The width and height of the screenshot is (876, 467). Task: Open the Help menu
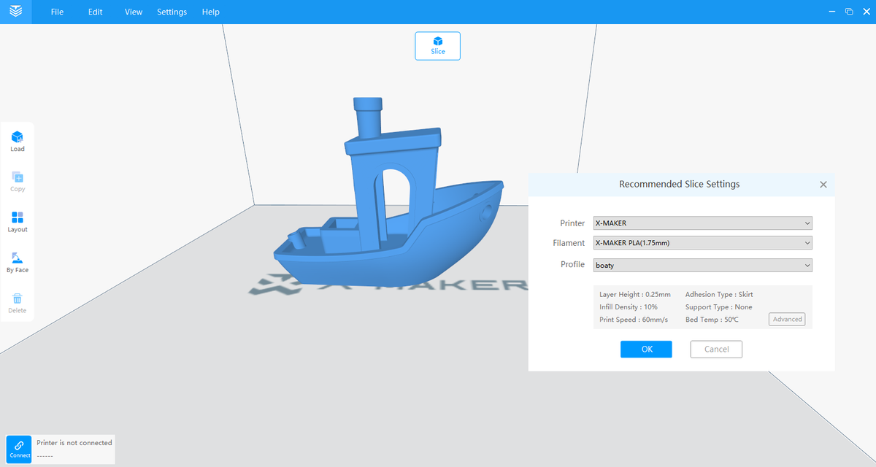coord(210,12)
